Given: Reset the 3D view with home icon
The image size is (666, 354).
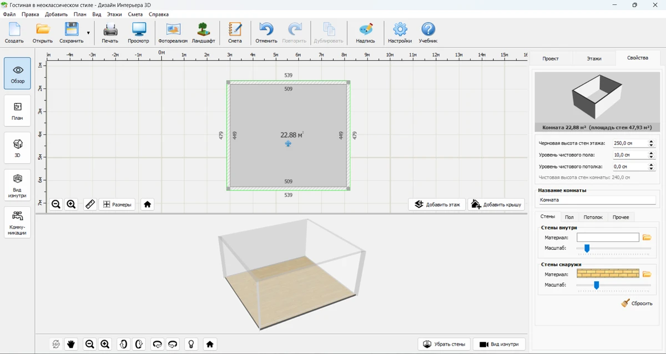Looking at the screenshot, I should pos(210,344).
